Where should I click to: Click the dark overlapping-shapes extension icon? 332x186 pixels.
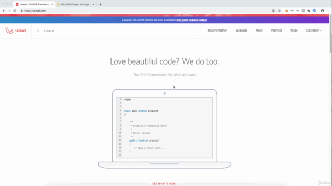pos(309,11)
